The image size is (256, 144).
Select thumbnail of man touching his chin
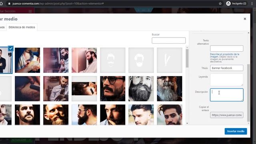pyautogui.click(x=113, y=115)
